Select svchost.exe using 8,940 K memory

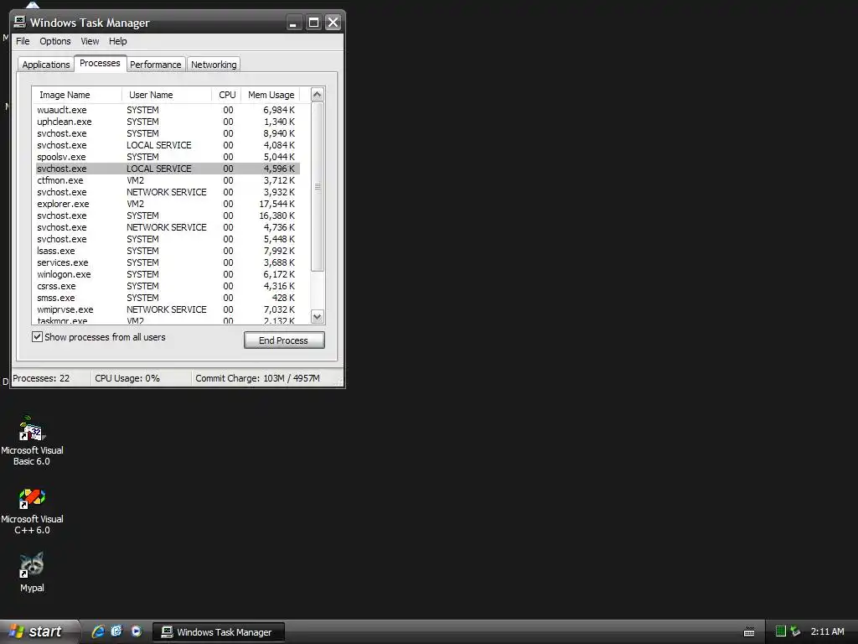(168, 133)
